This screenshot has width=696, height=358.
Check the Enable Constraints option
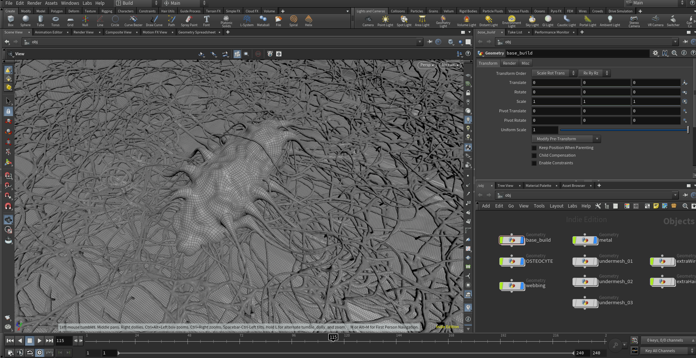(x=534, y=163)
